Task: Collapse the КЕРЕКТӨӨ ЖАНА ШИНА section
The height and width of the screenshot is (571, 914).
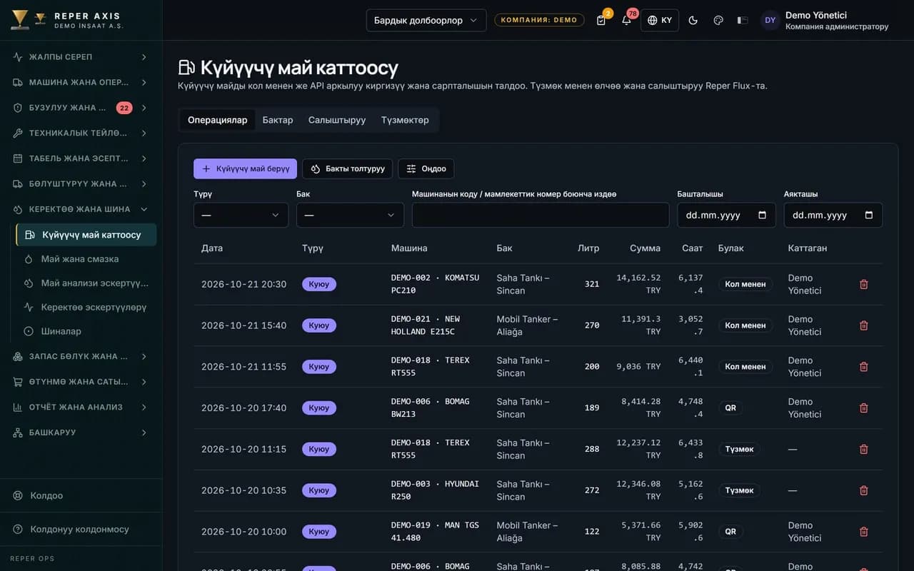Action: pyautogui.click(x=81, y=209)
